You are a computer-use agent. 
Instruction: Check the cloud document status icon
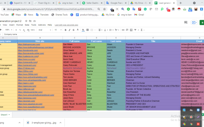(x=34, y=21)
